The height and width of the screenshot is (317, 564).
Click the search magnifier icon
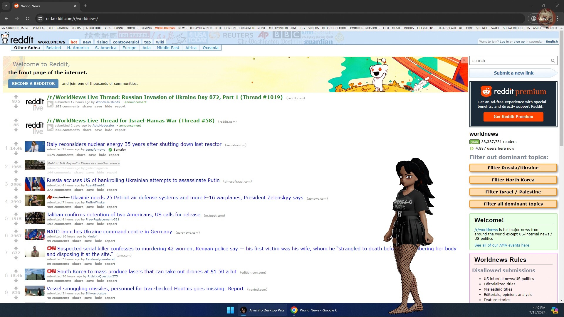[553, 60]
